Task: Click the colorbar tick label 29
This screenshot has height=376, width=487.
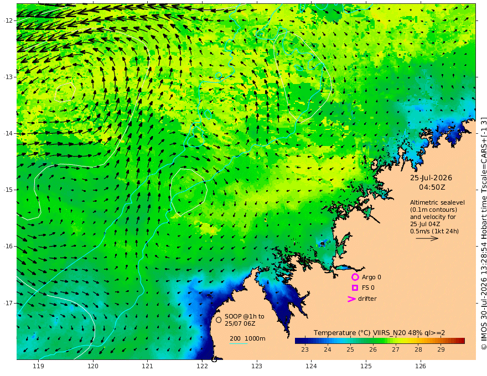Action: tap(441, 349)
